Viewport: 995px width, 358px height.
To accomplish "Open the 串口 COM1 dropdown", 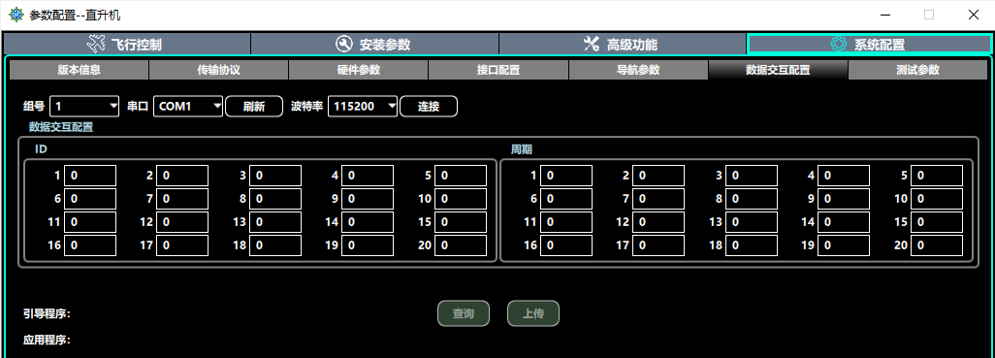I will (x=188, y=106).
